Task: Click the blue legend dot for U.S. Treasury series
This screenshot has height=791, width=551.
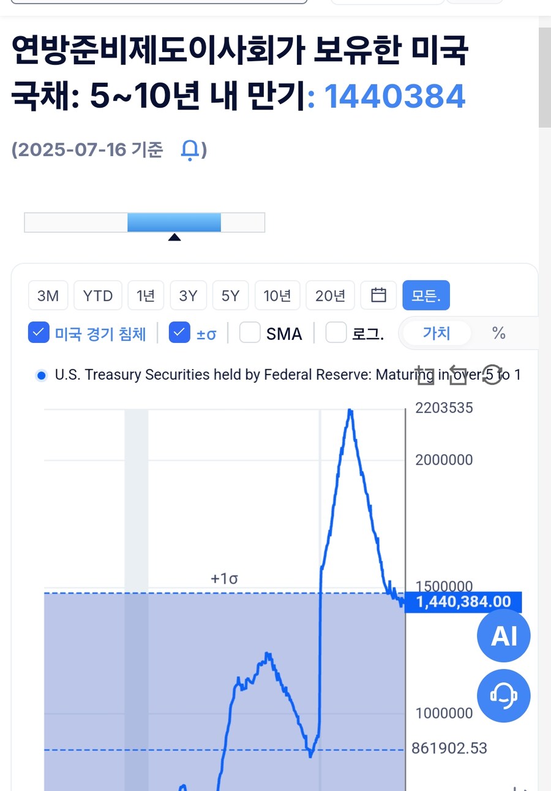Action: 41,375
